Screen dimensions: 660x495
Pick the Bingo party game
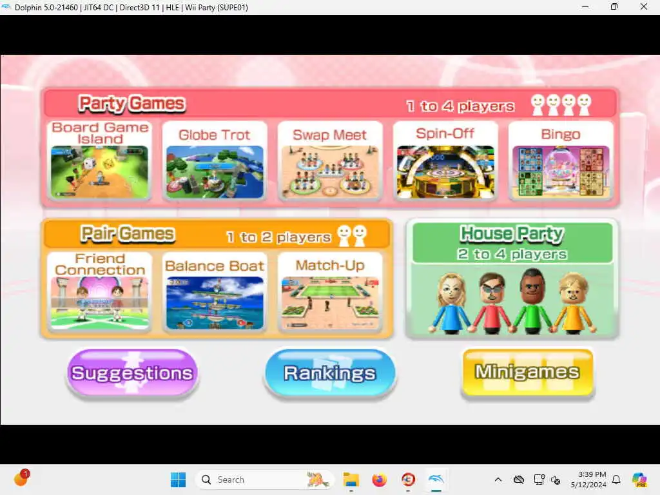[x=561, y=160]
